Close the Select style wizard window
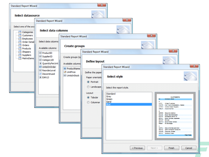Image resolution: width=209 pixels, height=157 pixels. [x=194, y=66]
